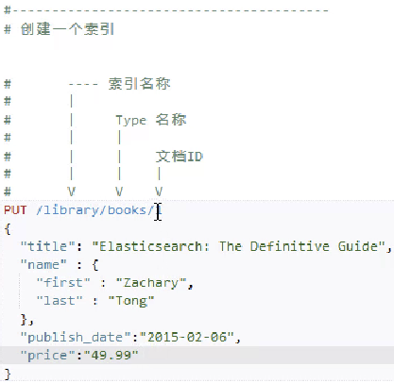Click the "name" object key

coord(43,265)
